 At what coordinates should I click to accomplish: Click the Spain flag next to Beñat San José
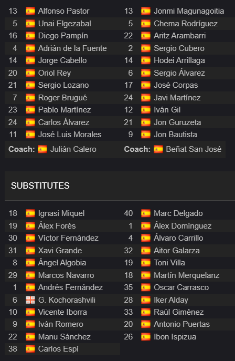point(158,149)
